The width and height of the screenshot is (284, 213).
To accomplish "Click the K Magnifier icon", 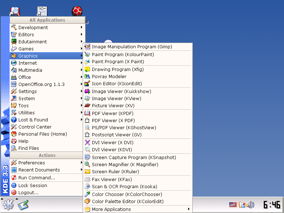I will (87, 164).
